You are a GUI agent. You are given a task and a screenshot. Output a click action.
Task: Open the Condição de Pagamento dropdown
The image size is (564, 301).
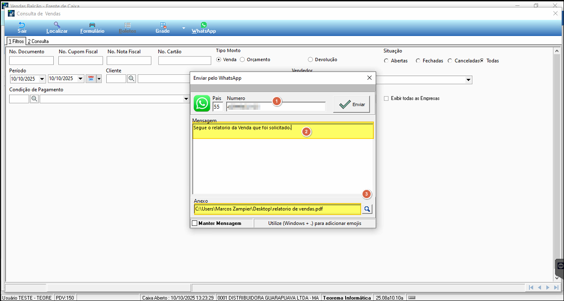[186, 99]
